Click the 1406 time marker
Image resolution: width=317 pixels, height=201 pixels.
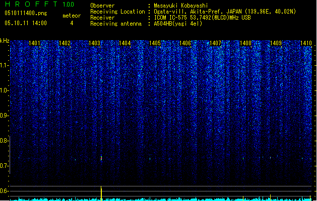(x=185, y=43)
